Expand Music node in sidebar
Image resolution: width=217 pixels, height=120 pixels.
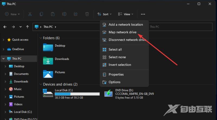[5, 89]
